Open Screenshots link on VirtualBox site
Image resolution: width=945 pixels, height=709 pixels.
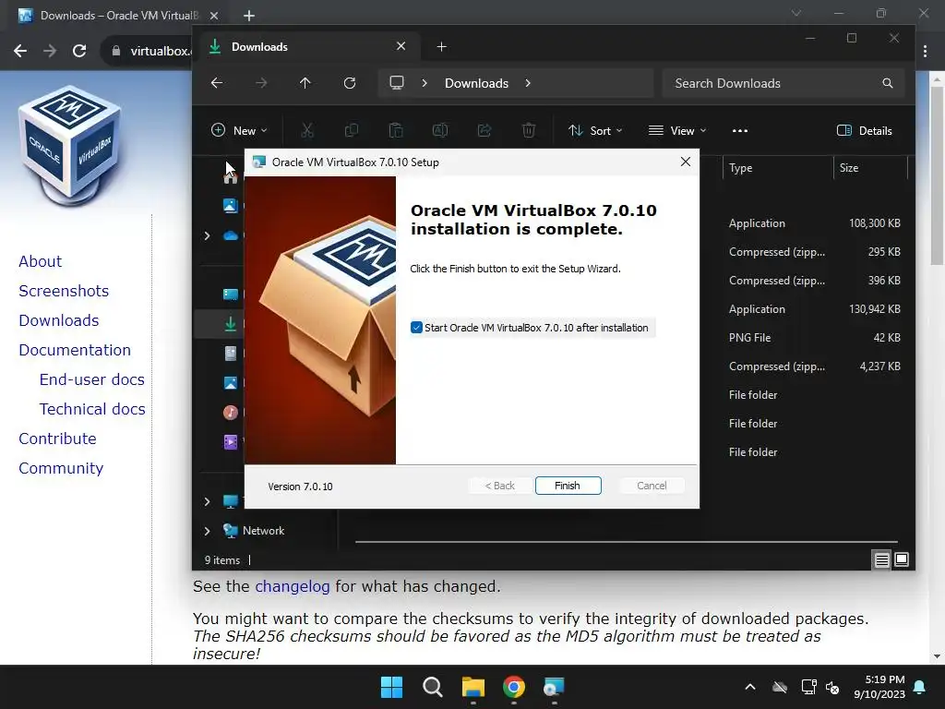coord(64,291)
